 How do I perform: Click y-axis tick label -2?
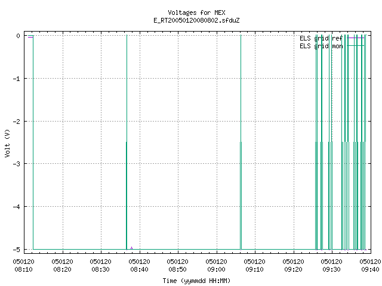tap(17, 122)
